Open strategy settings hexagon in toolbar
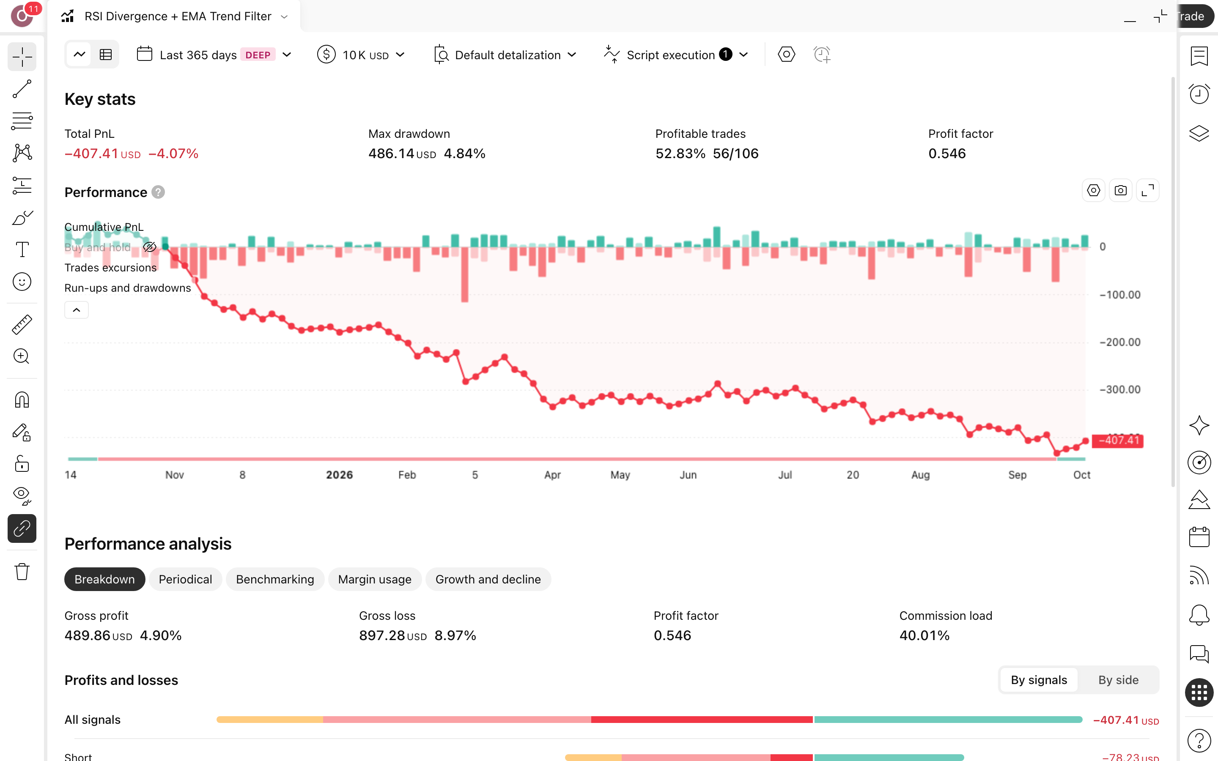The width and height of the screenshot is (1218, 761). click(786, 55)
